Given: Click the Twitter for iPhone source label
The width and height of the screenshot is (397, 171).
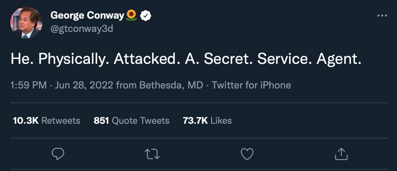Looking at the screenshot, I should point(251,85).
